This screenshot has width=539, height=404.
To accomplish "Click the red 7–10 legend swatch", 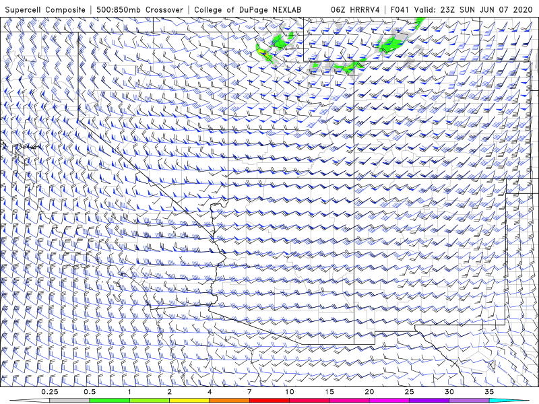I will [x=269, y=401].
